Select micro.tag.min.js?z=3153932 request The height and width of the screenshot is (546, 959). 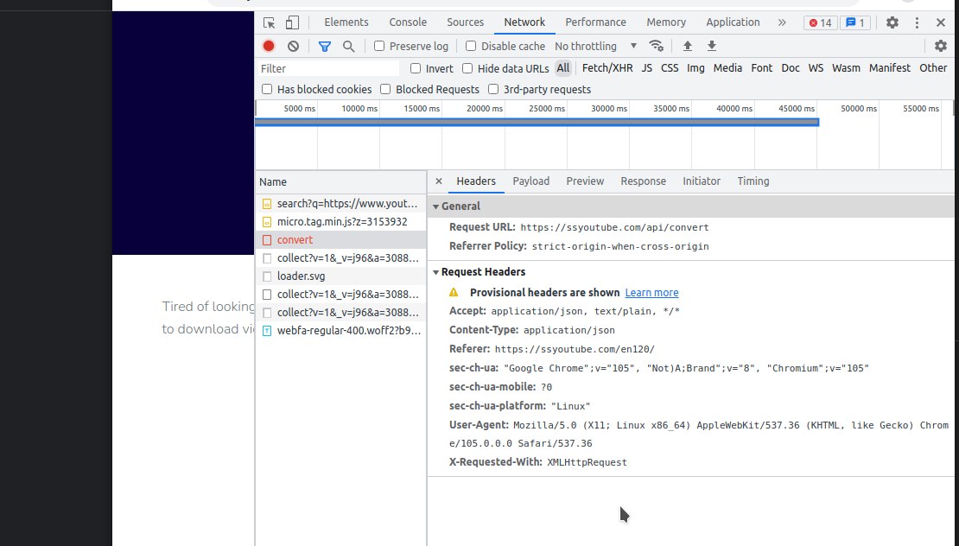[x=340, y=222]
